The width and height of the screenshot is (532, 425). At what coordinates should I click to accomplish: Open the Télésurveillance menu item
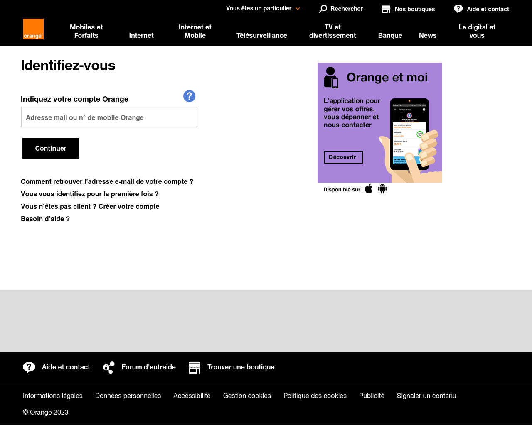pos(261,35)
